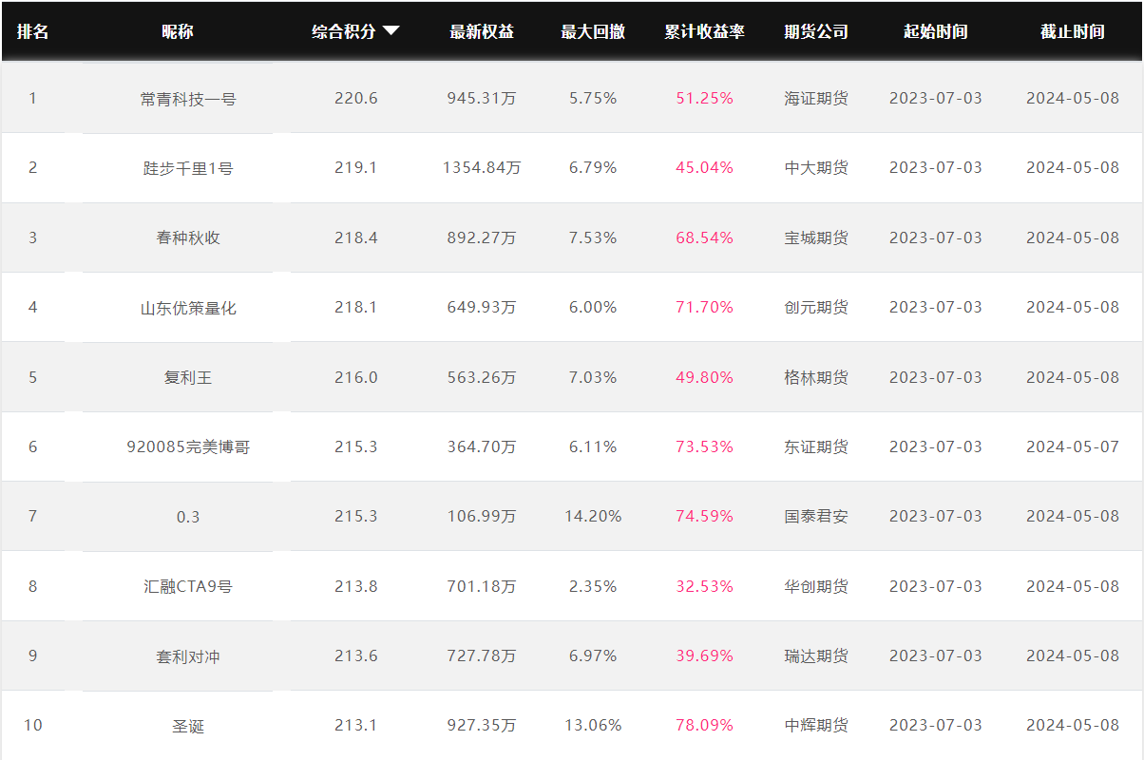Select the 最大回撤 column header
The height and width of the screenshot is (760, 1144).
point(593,31)
